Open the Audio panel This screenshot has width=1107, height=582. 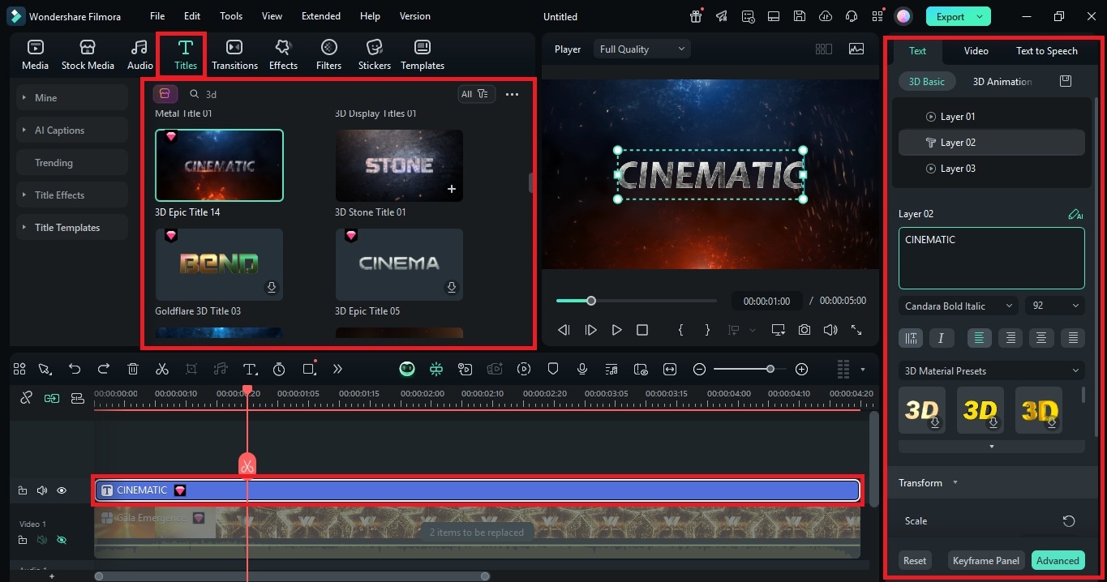[x=139, y=54]
